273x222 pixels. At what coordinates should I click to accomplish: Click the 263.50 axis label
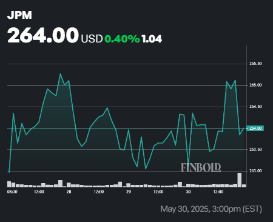pyautogui.click(x=255, y=150)
